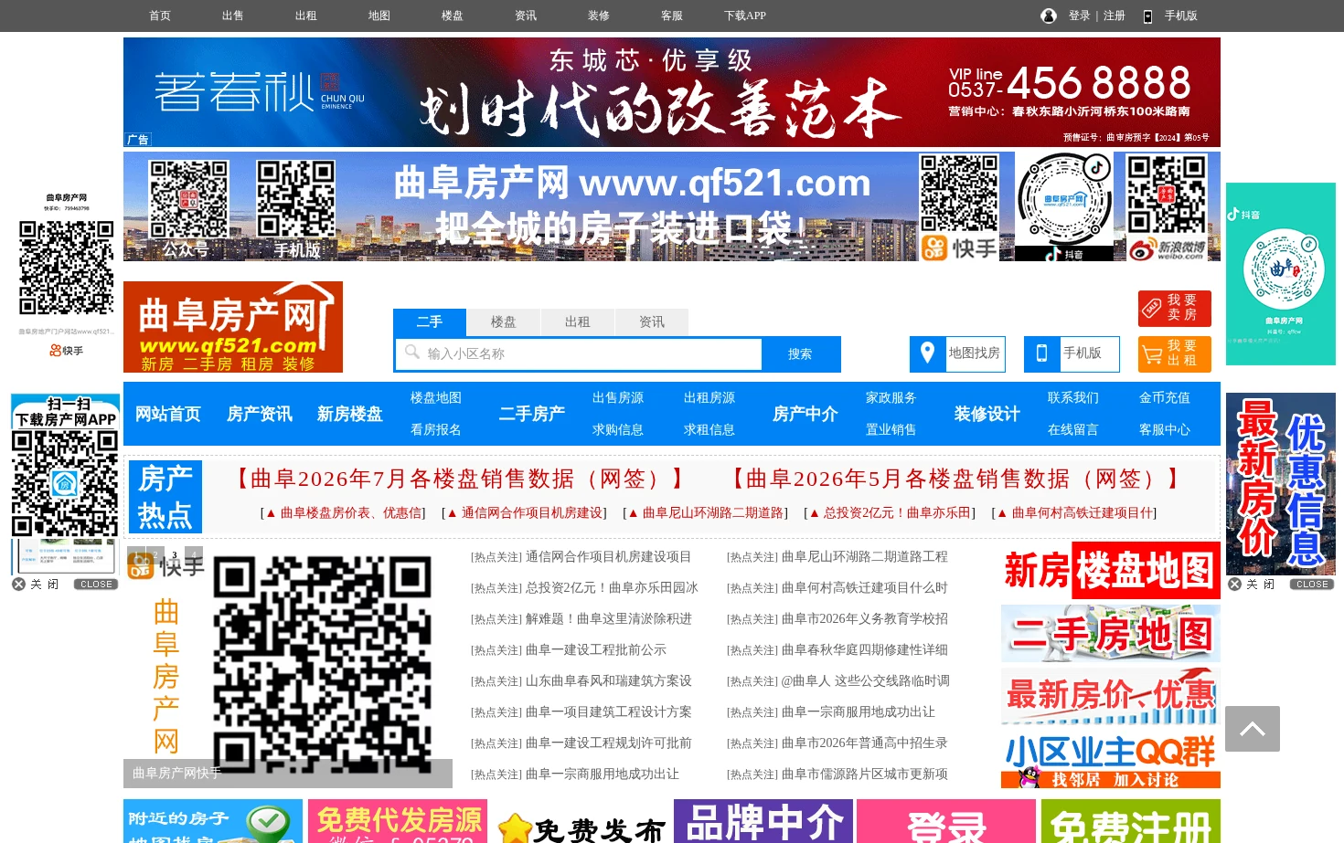Open 装修设计 in blue navigation
Viewport: 1344px width, 843px height.
987,414
